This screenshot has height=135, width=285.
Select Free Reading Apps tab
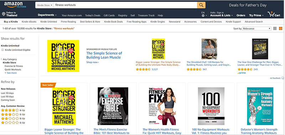pos(136,22)
